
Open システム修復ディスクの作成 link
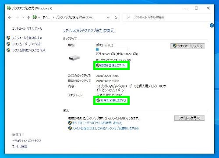pos(29,50)
